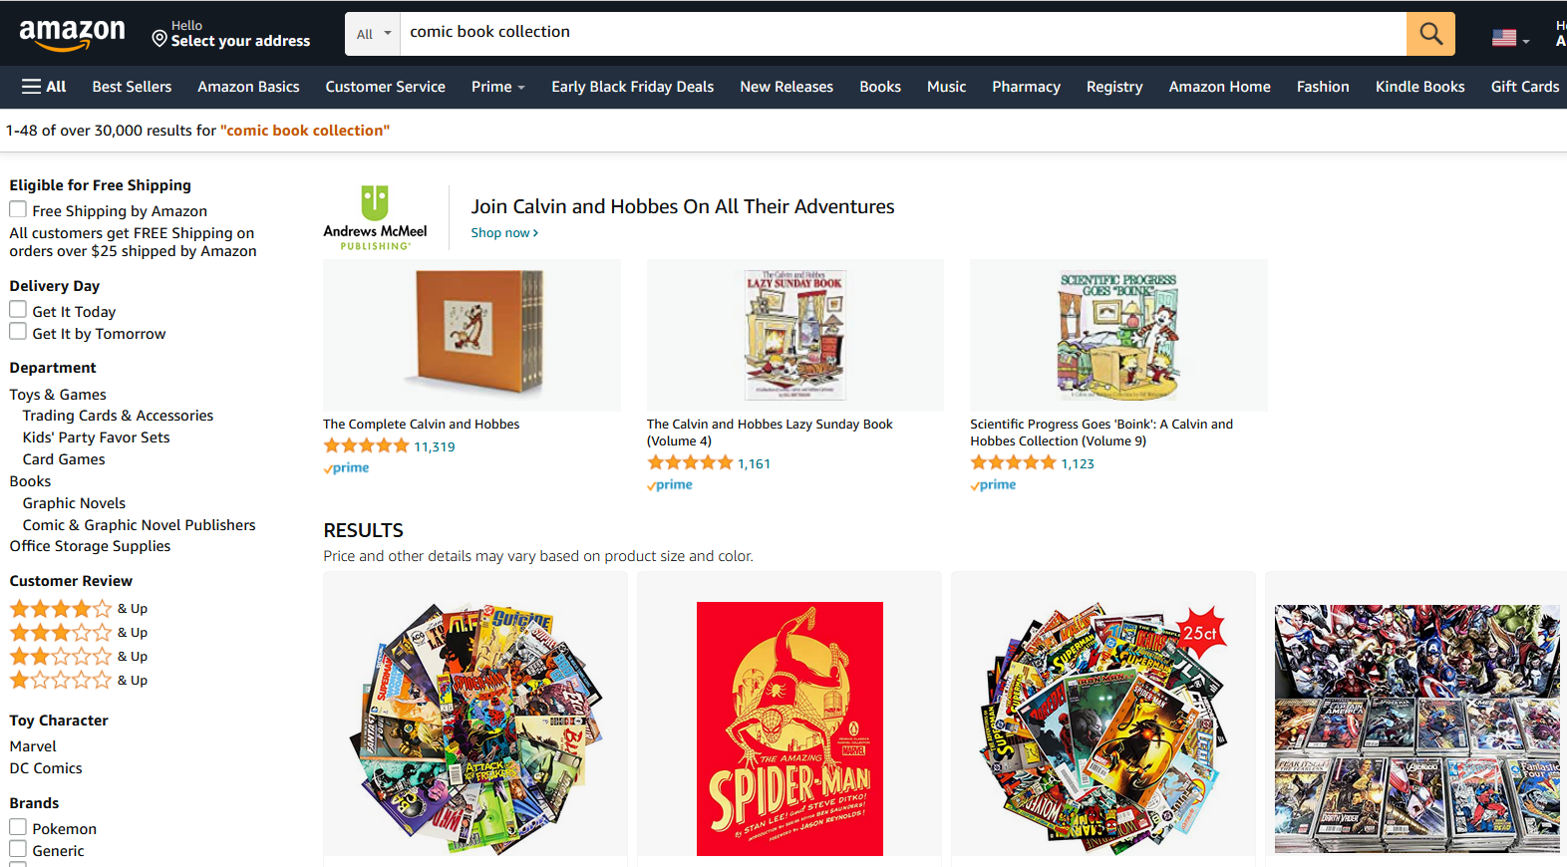Image resolution: width=1567 pixels, height=867 pixels.
Task: Go to the Best Sellers page
Action: [132, 87]
